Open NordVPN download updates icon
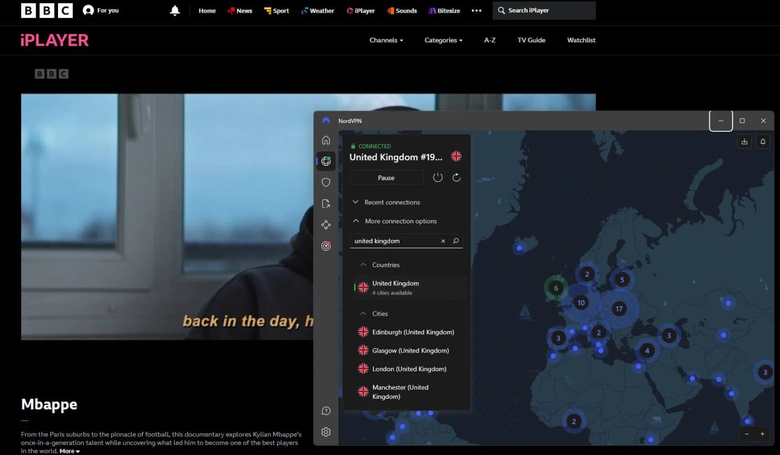780x455 pixels. pos(744,141)
